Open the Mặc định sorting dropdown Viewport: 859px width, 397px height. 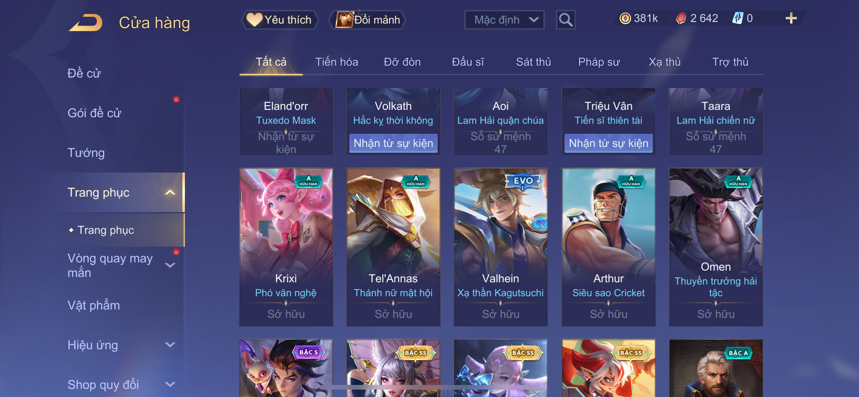pyautogui.click(x=504, y=20)
